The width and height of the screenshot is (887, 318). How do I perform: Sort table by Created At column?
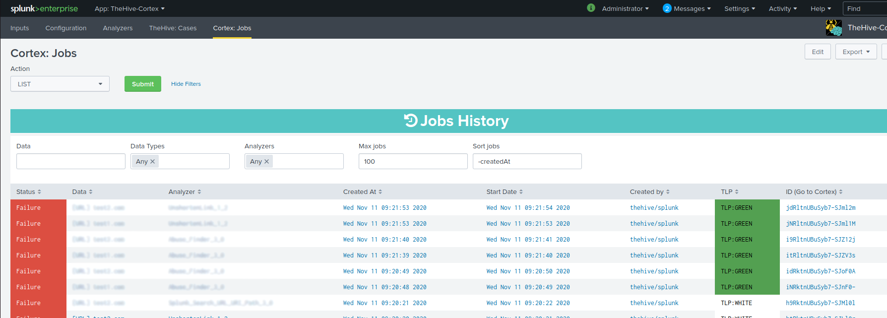click(x=363, y=191)
